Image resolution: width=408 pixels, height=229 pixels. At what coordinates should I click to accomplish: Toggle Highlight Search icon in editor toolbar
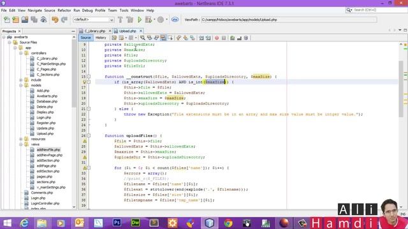click(x=163, y=38)
